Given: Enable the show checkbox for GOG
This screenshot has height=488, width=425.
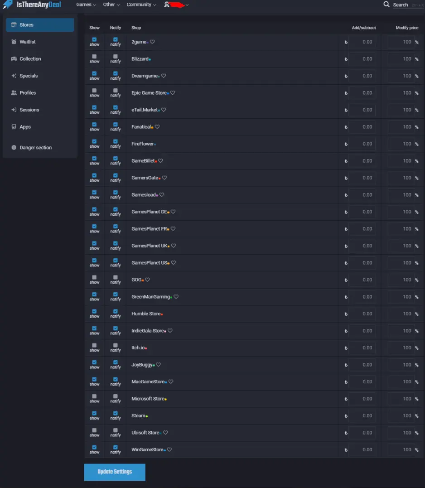Looking at the screenshot, I should tap(94, 277).
